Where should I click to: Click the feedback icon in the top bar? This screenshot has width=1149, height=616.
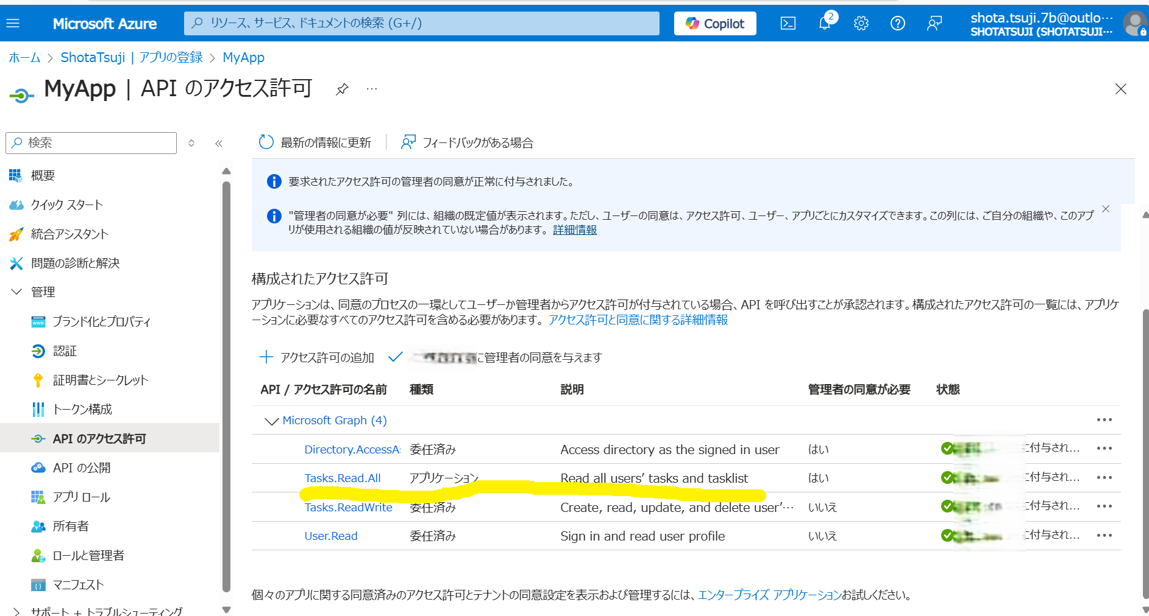[x=934, y=23]
